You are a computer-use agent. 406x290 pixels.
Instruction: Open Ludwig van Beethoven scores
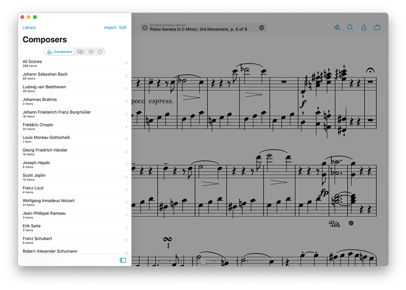point(75,89)
